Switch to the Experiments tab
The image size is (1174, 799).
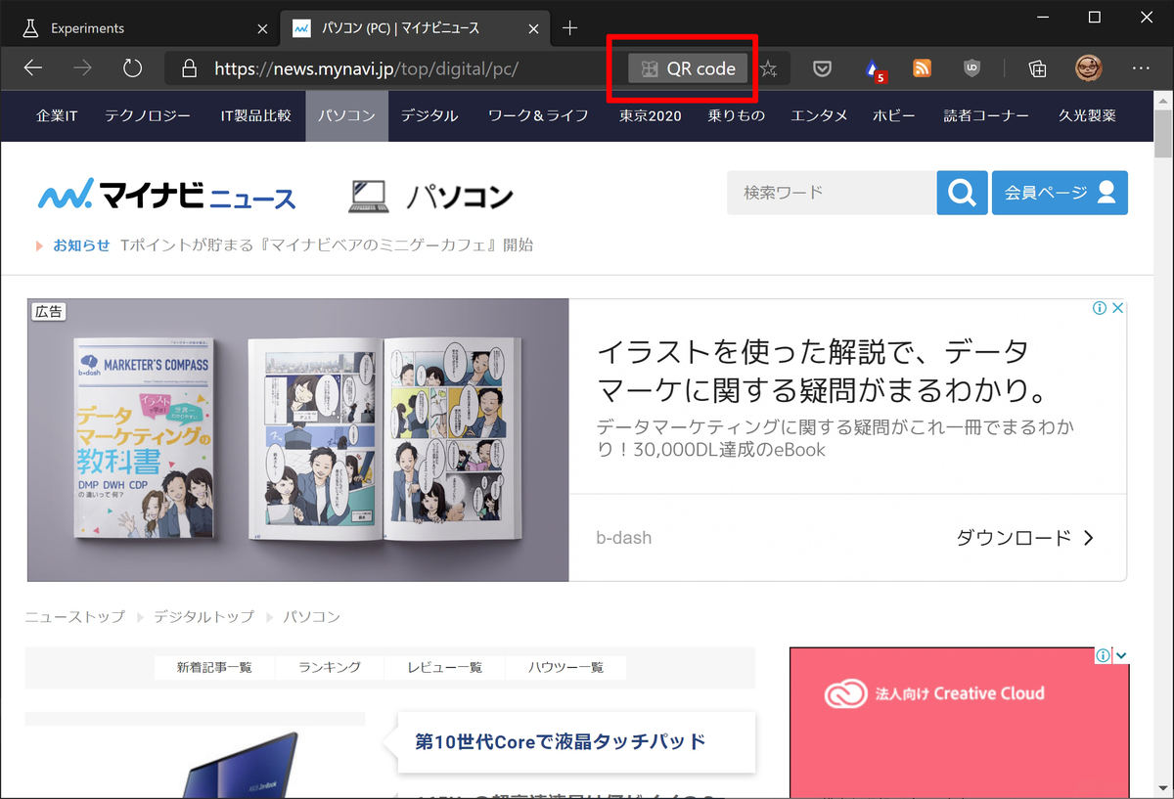click(144, 28)
